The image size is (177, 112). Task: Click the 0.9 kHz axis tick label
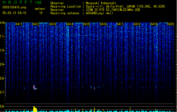click(2, 64)
